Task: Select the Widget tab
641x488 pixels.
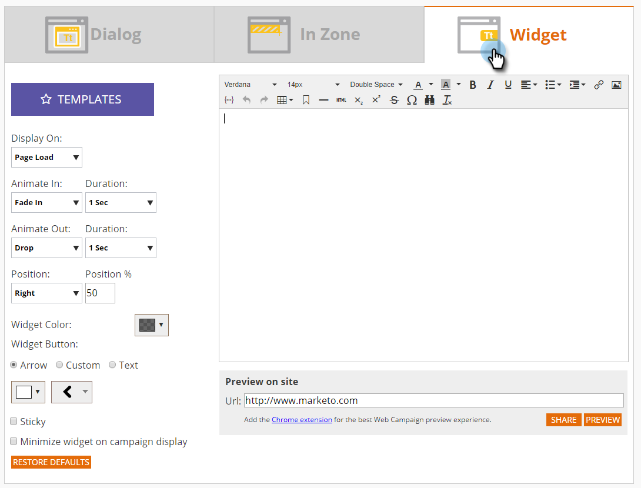Action: 529,35
